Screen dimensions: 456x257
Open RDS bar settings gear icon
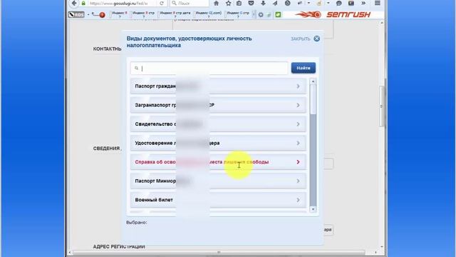pyautogui.click(x=261, y=14)
